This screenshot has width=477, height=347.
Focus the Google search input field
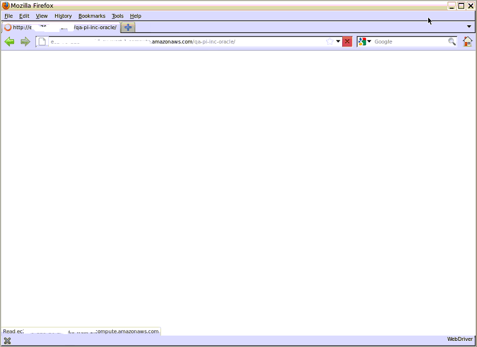click(x=410, y=41)
